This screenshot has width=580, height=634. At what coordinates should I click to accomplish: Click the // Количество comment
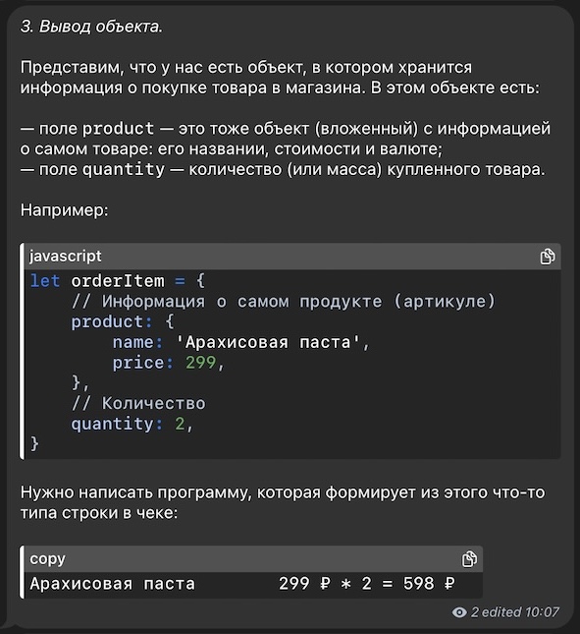click(x=138, y=404)
